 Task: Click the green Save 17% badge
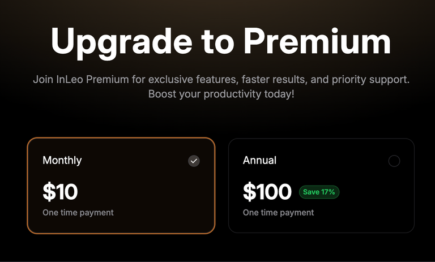[x=319, y=192]
